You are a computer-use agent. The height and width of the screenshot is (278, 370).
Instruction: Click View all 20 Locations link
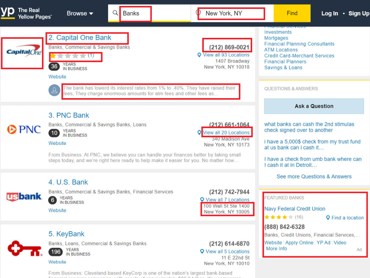pyautogui.click(x=226, y=133)
